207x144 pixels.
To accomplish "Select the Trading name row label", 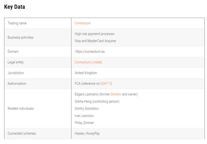I will coord(17,23).
